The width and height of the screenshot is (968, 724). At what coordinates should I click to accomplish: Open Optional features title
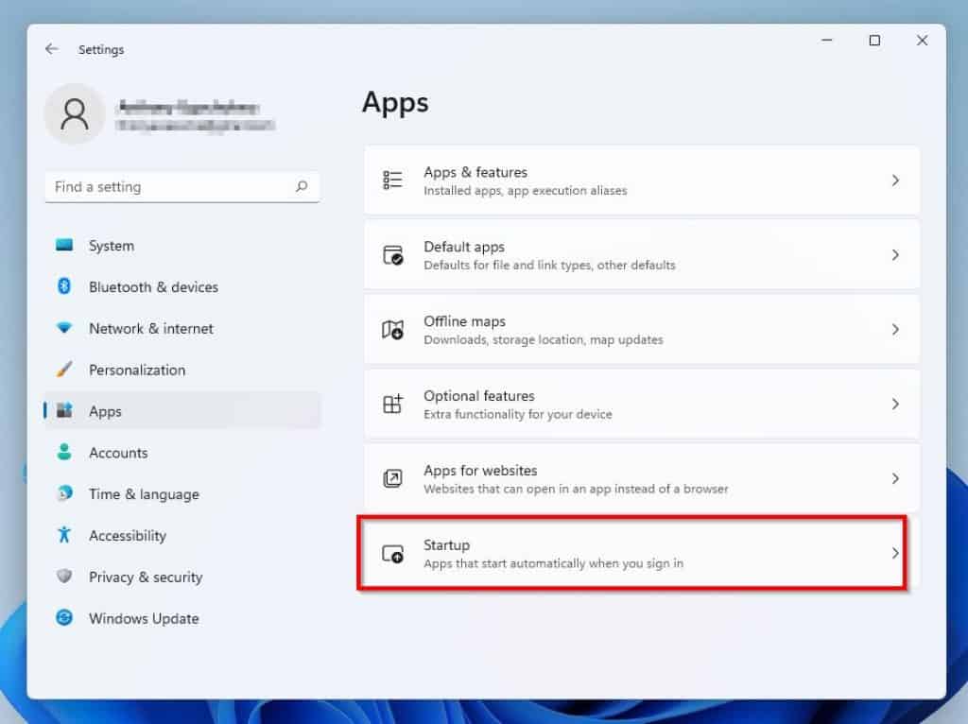pos(479,396)
